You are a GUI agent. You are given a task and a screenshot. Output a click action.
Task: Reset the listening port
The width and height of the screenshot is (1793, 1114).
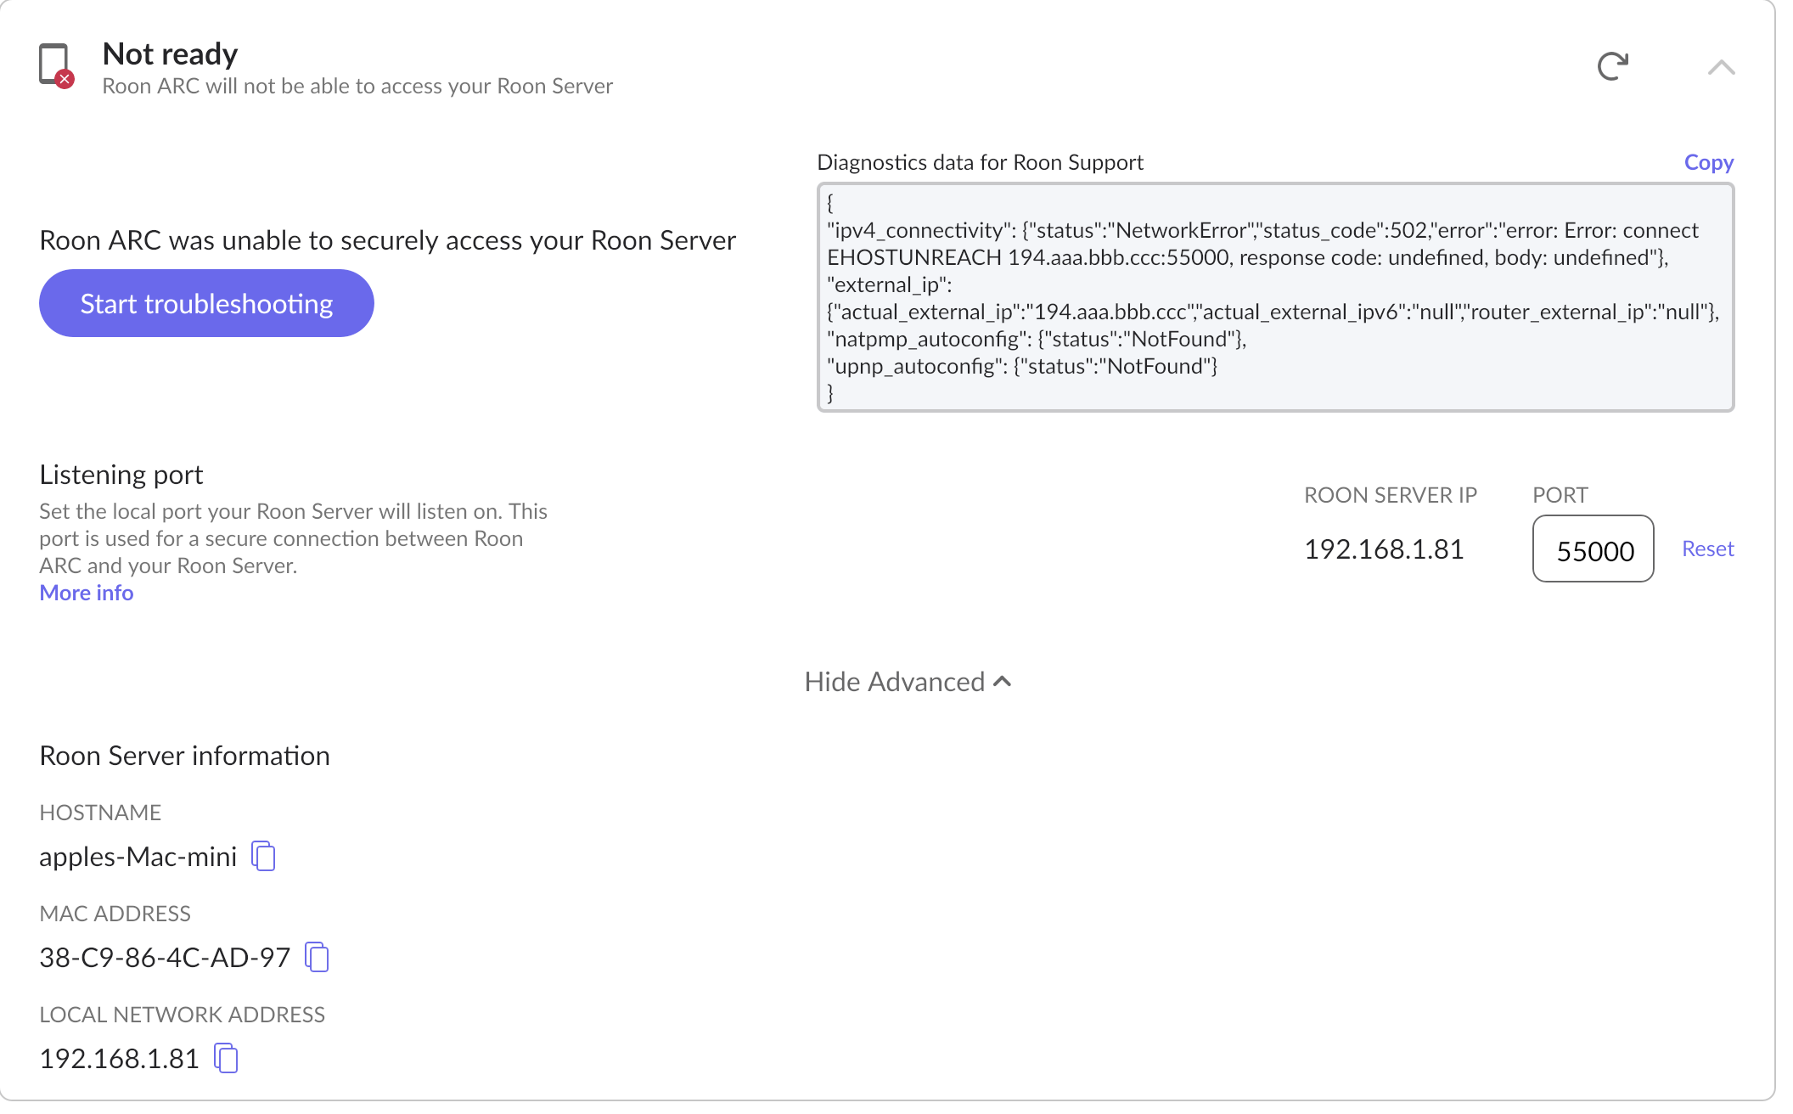(1707, 549)
